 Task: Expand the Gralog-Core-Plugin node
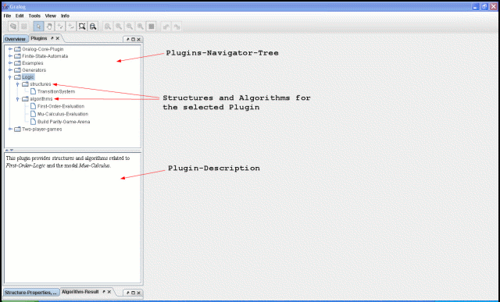10,49
